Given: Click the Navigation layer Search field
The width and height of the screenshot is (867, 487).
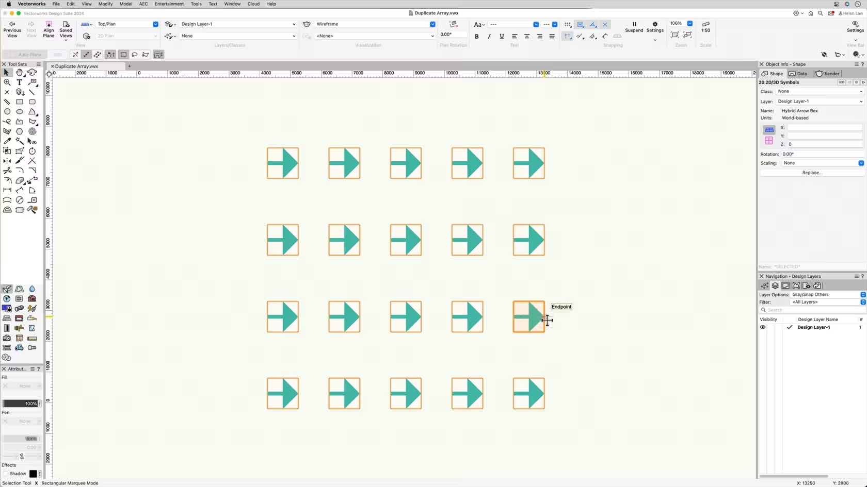Looking at the screenshot, I should 812,310.
